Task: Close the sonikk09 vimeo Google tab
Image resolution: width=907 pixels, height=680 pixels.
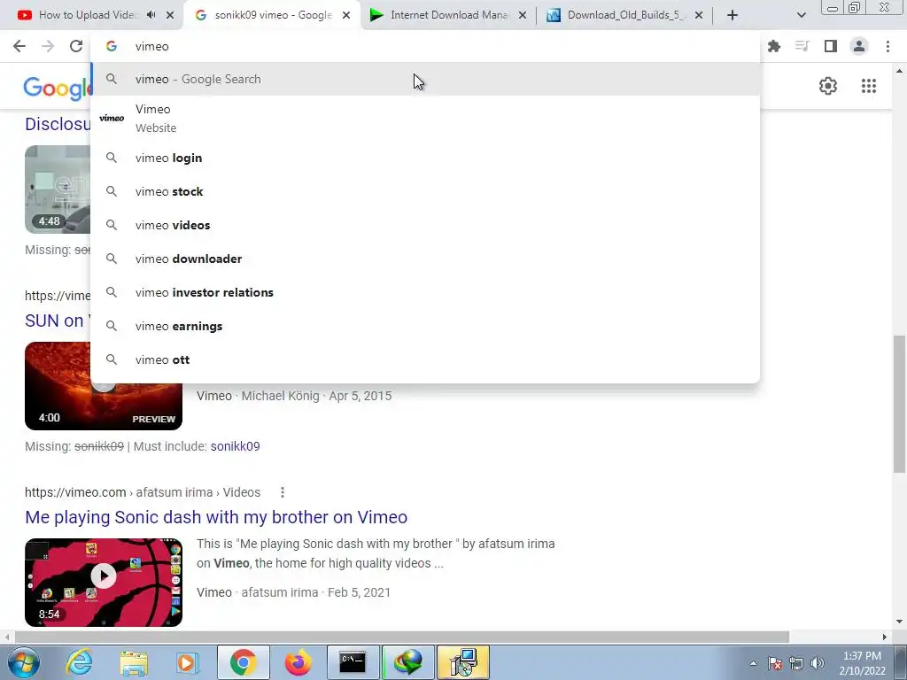Action: 346,15
